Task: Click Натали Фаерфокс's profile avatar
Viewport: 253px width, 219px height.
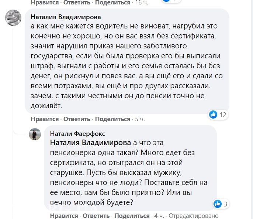Action: 35,134
